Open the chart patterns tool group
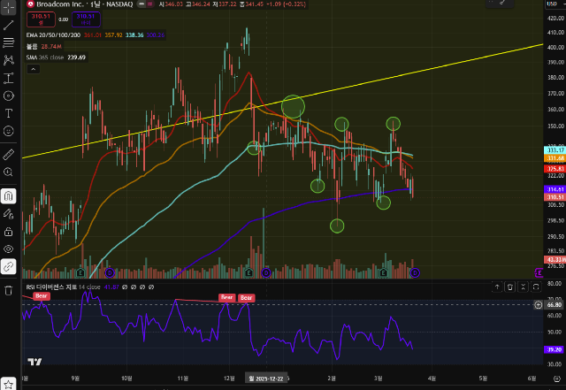 coord(8,60)
